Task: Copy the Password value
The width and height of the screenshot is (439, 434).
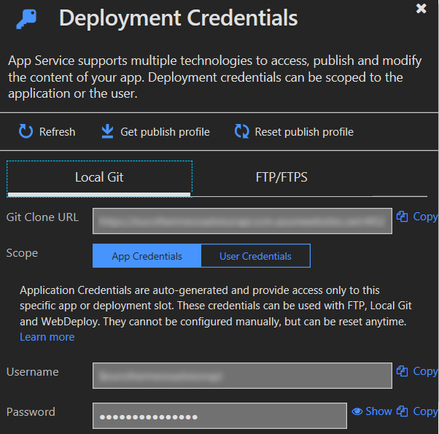Action: pyautogui.click(x=417, y=411)
